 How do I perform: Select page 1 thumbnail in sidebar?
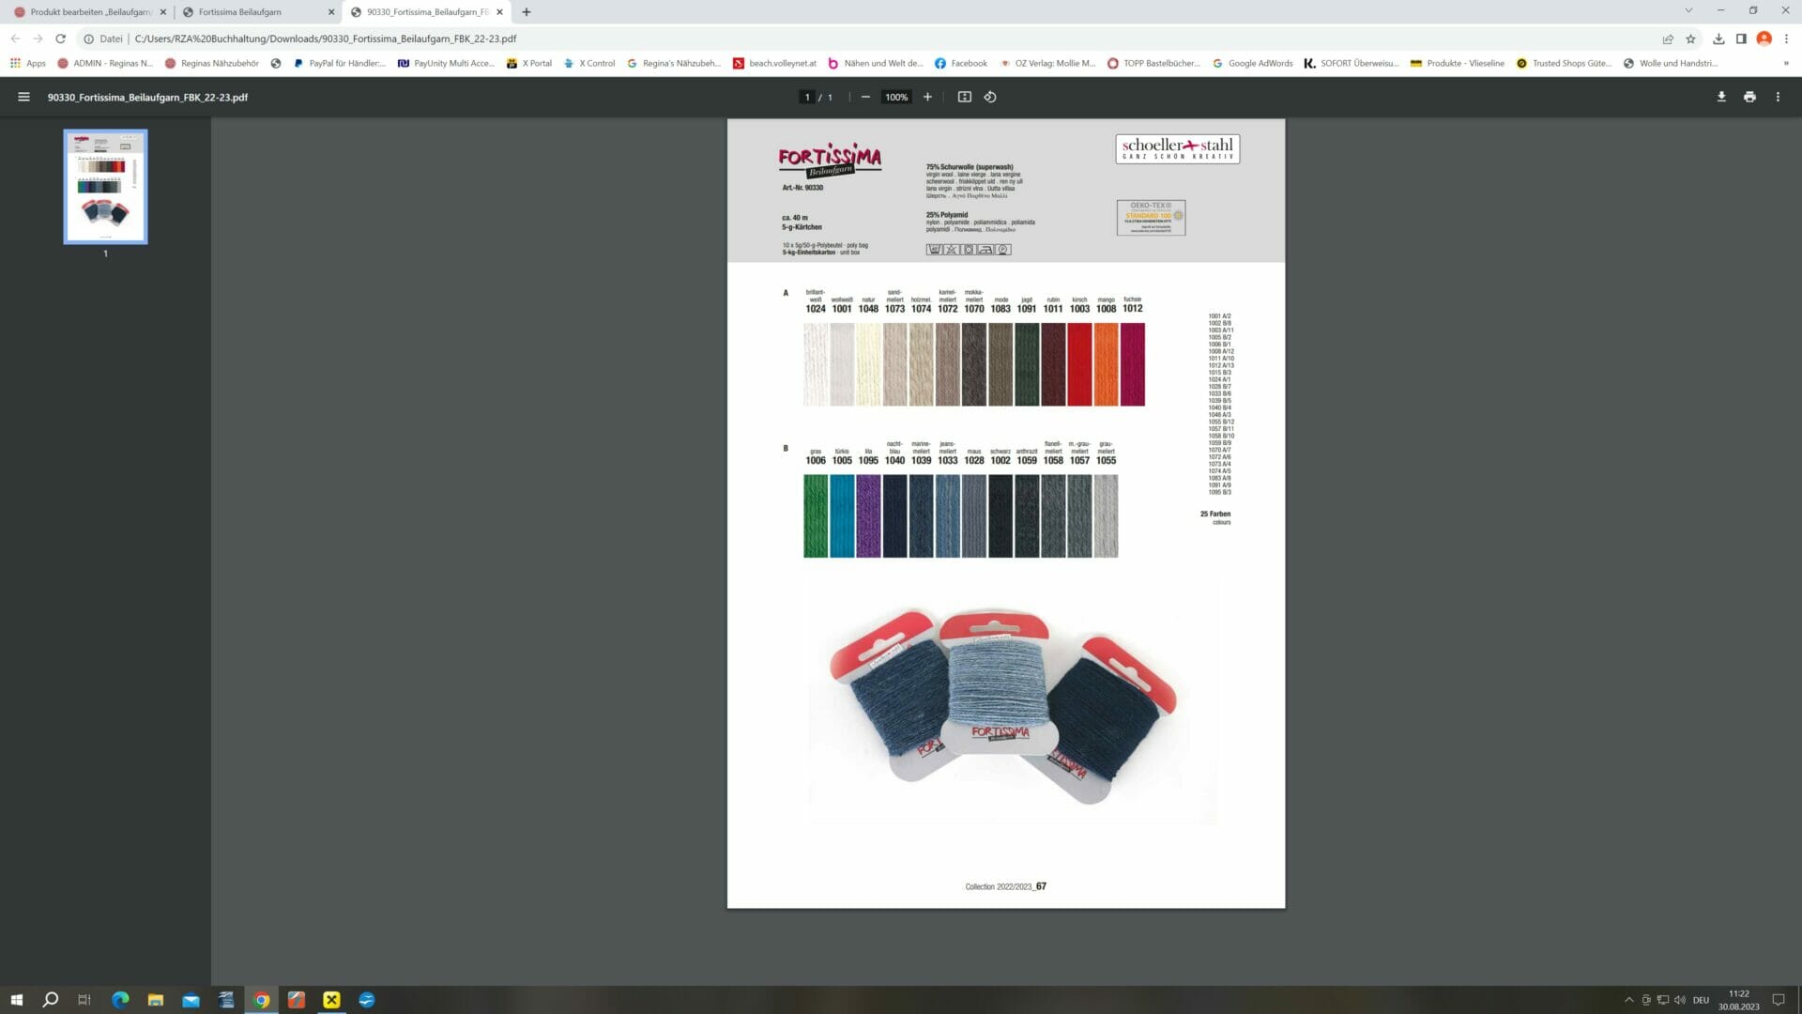(x=105, y=187)
